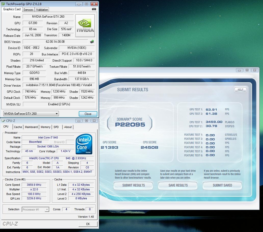
Task: Click the Memory Size value 896 MB
Action: coord(34,79)
